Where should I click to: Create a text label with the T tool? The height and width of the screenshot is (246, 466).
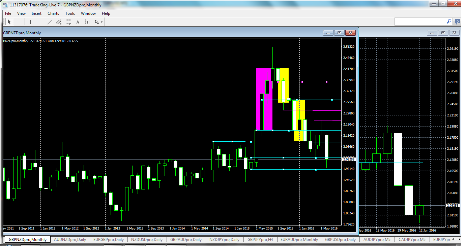[x=87, y=22]
